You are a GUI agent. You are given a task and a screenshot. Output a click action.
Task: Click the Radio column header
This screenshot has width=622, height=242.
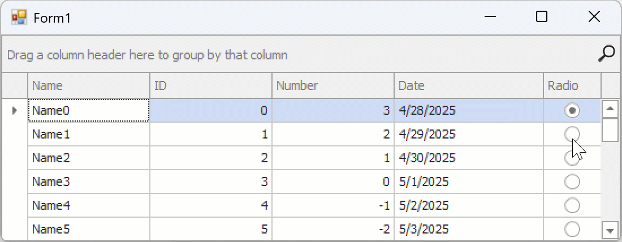coord(572,85)
